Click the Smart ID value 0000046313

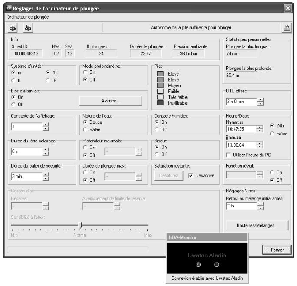[x=26, y=53]
